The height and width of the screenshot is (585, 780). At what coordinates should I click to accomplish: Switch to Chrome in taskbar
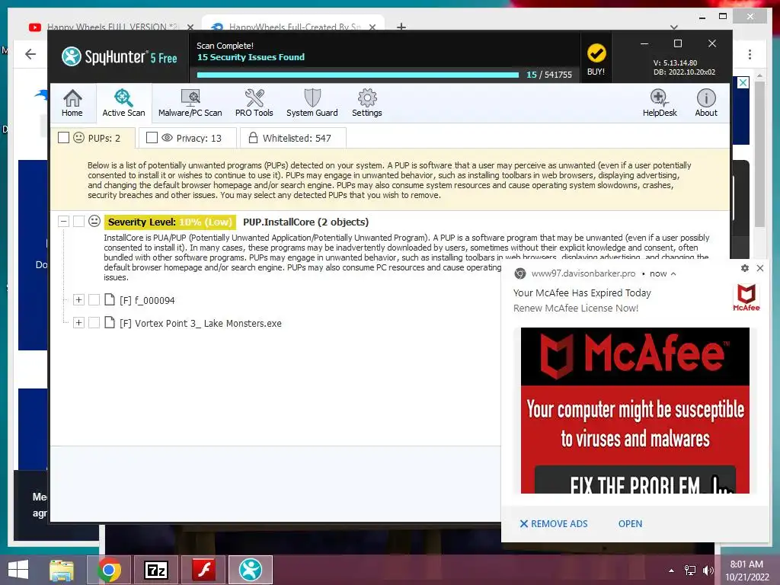point(109,570)
